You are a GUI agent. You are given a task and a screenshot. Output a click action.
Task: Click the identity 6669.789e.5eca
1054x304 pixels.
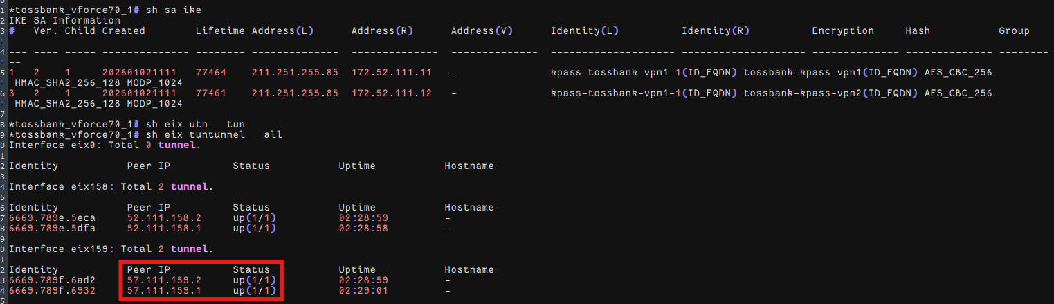click(x=52, y=217)
